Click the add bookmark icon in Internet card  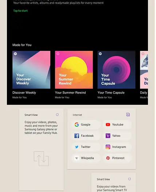coord(128,115)
